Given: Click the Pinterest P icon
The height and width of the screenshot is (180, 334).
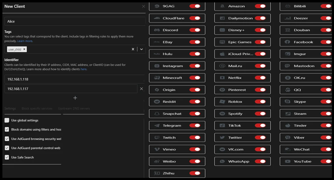Looking at the screenshot, I should 222,90.
